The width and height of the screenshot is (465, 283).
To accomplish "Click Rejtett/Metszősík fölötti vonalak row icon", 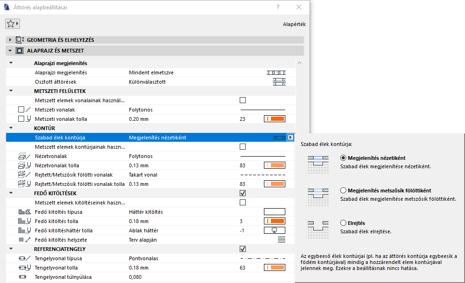I will tap(24, 175).
